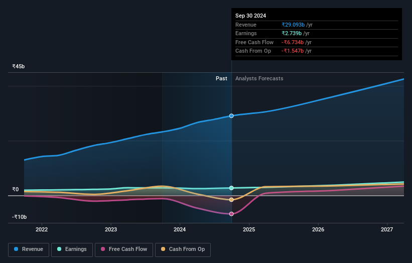412x263 pixels.
Task: Click the teal Earnings legend dot
Action: pyautogui.click(x=59, y=249)
